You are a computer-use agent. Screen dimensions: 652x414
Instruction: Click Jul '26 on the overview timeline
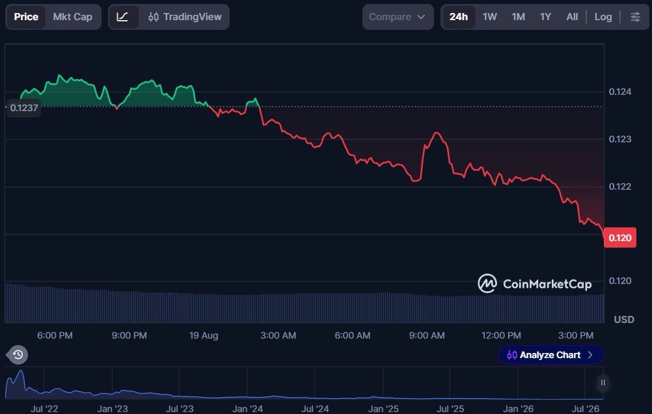pyautogui.click(x=586, y=409)
